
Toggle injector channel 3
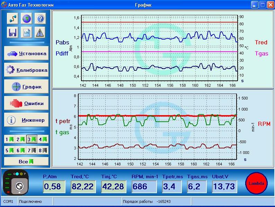32,139
